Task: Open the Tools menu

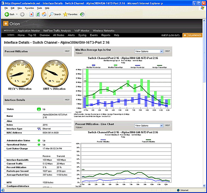Action: coord(39,8)
